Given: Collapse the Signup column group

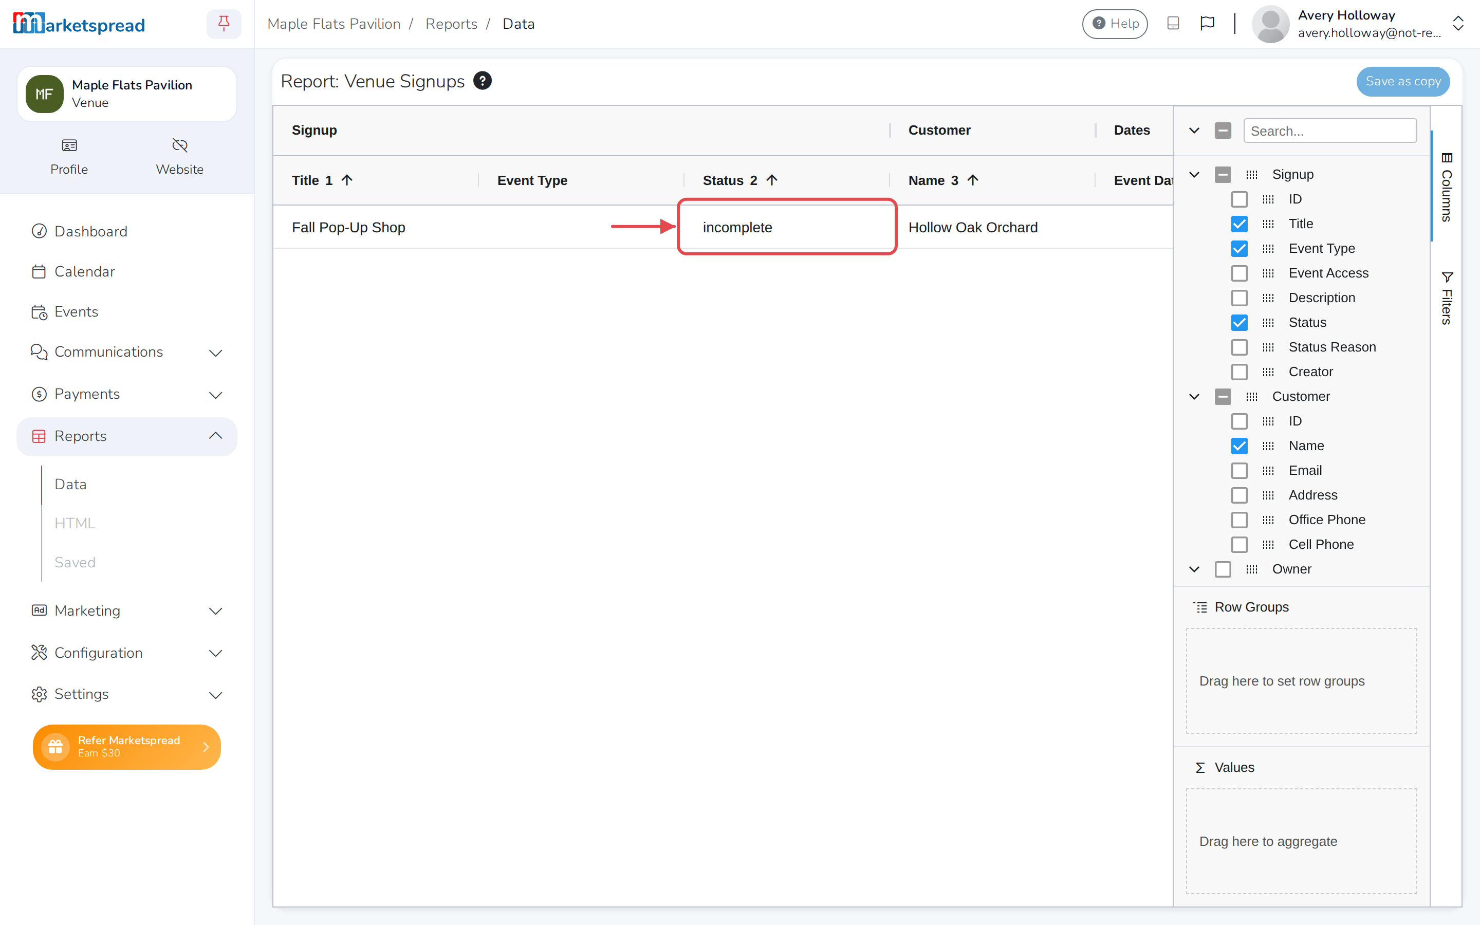Looking at the screenshot, I should pos(1194,174).
